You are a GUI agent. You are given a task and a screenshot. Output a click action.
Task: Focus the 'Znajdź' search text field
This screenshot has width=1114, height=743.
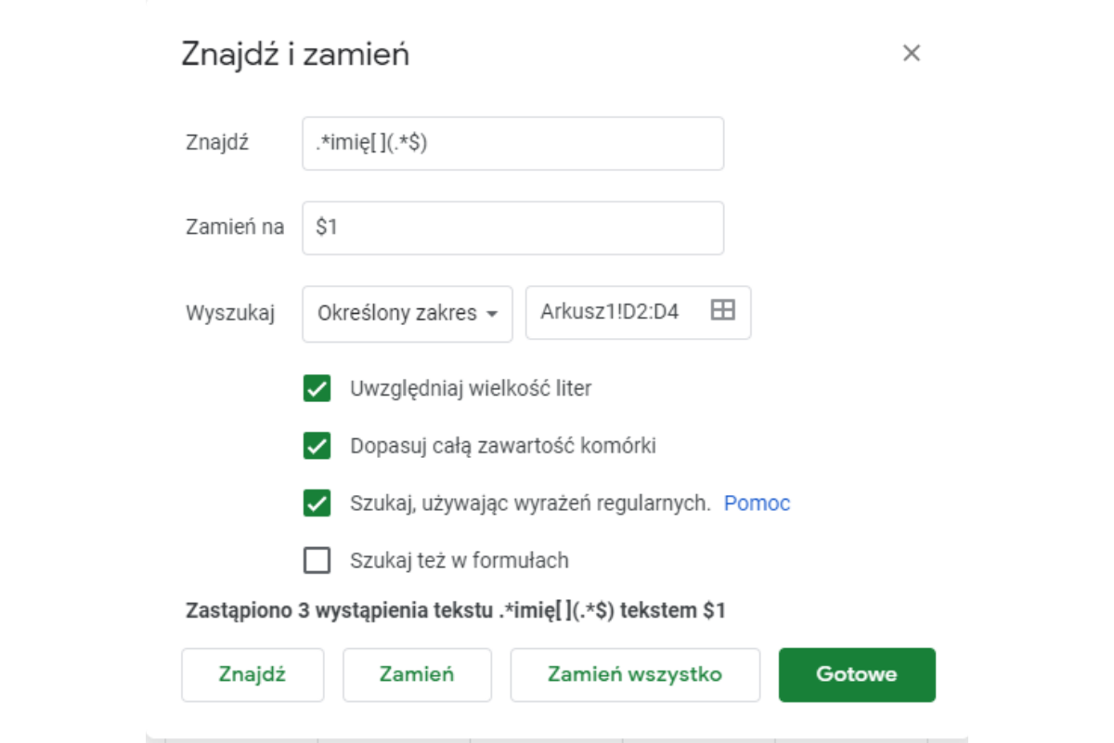(512, 144)
